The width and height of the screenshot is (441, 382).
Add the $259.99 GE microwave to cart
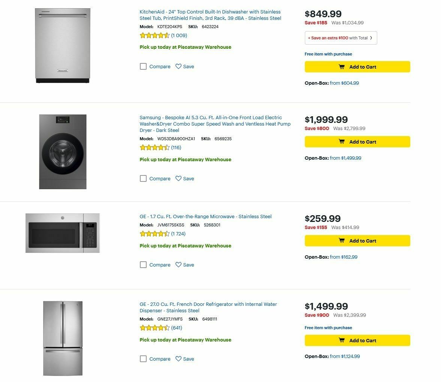click(x=357, y=241)
